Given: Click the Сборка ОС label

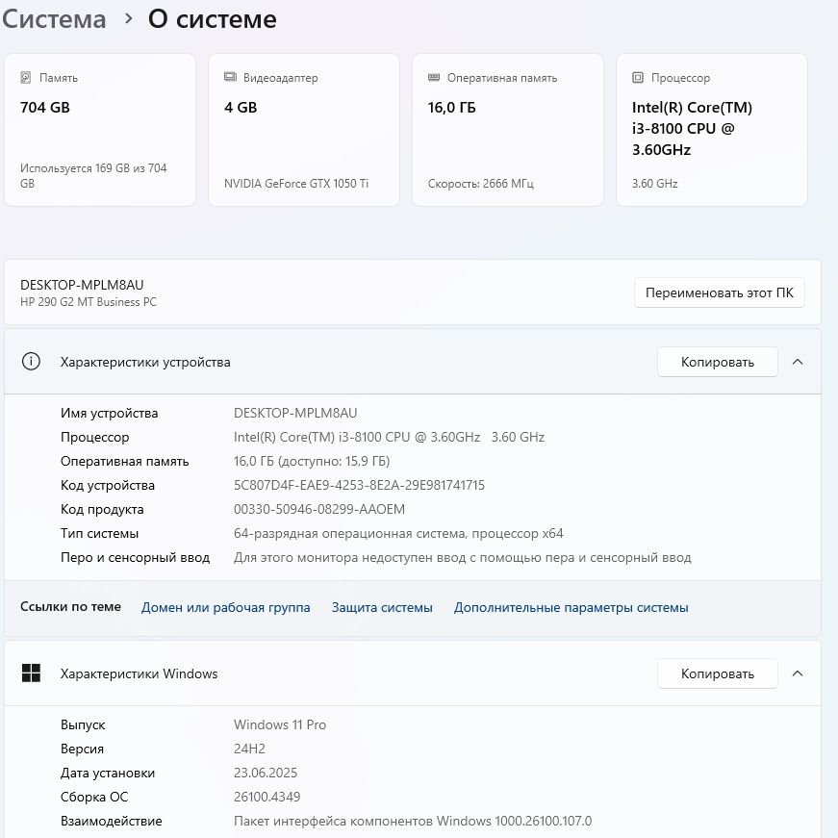Looking at the screenshot, I should click(x=94, y=797).
